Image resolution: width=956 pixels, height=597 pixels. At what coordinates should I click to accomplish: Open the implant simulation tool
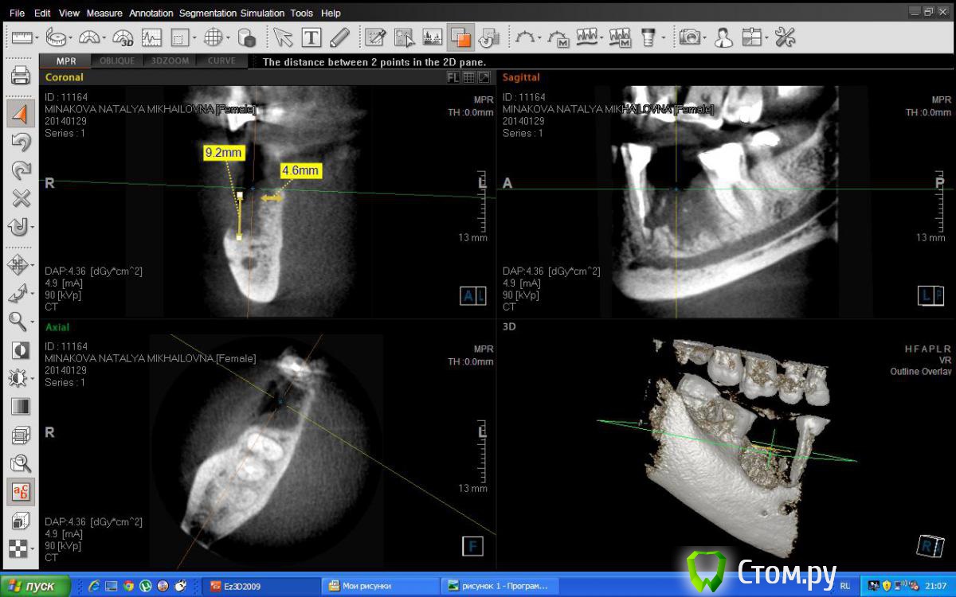click(x=648, y=37)
